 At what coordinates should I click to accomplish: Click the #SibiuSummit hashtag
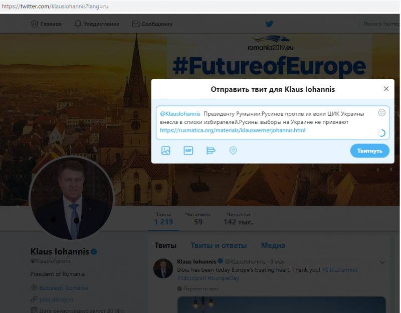click(x=339, y=270)
